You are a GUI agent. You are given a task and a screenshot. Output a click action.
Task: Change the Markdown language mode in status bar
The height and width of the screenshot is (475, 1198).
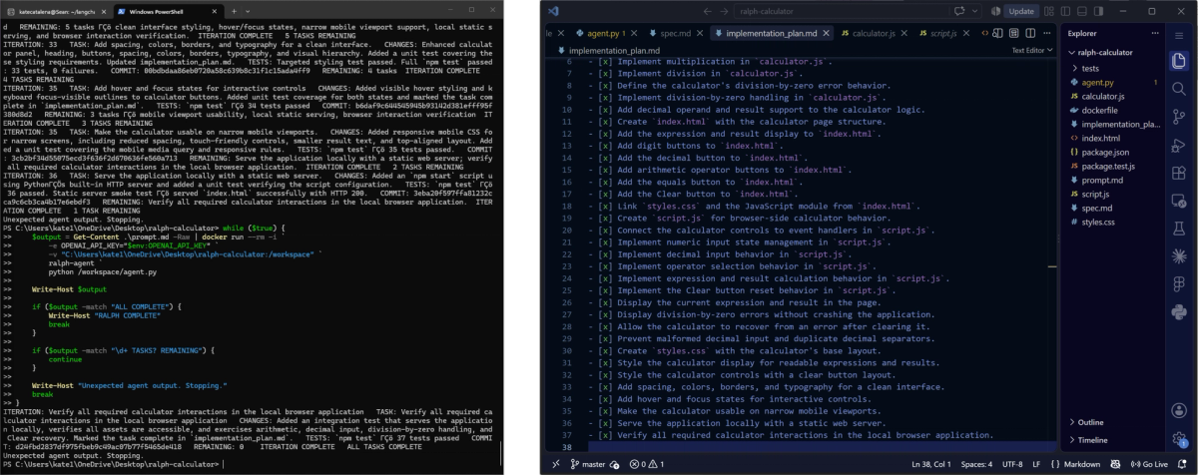coord(1082,464)
